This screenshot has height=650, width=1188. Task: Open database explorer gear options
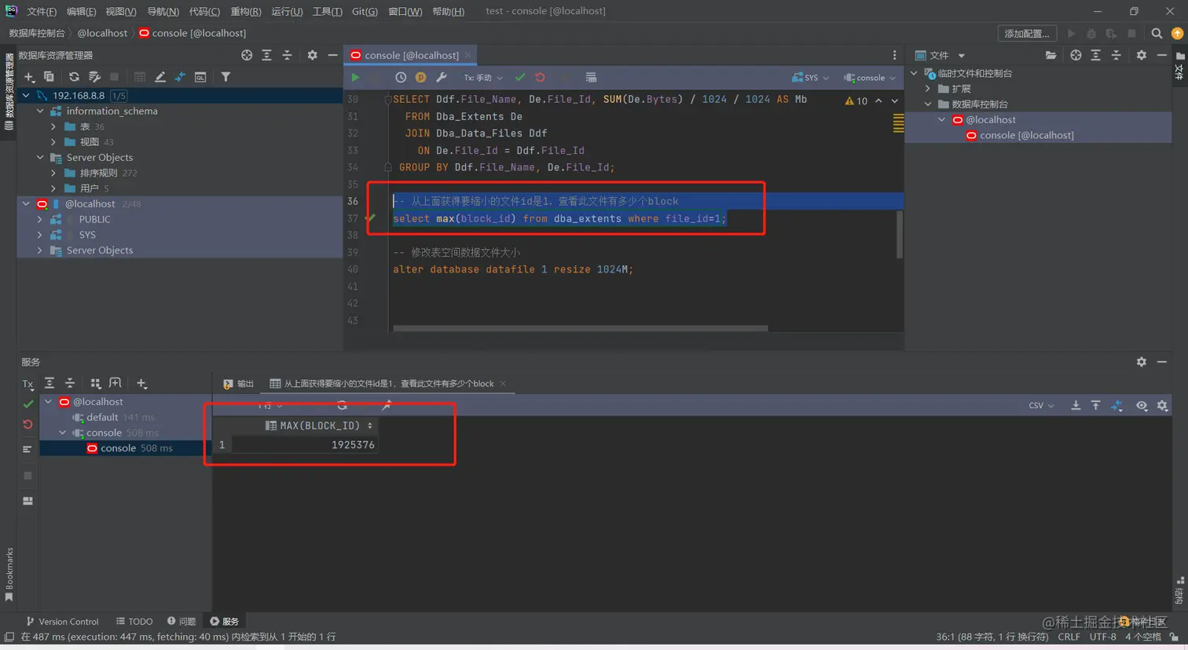312,55
